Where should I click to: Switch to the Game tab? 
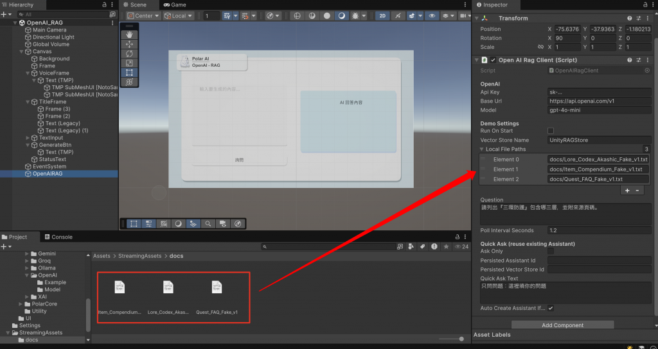[175, 5]
